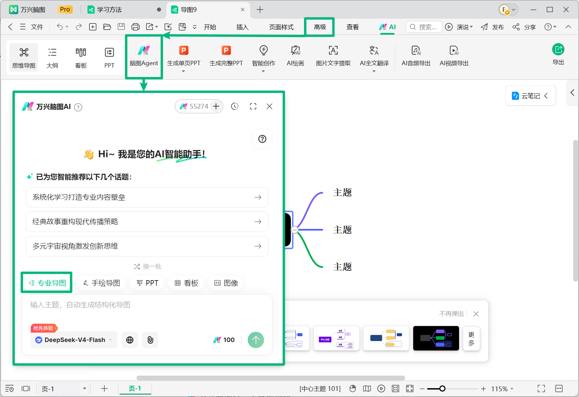The width and height of the screenshot is (579, 397).
Task: Select the 手绘导图 mode chip
Action: click(x=101, y=283)
